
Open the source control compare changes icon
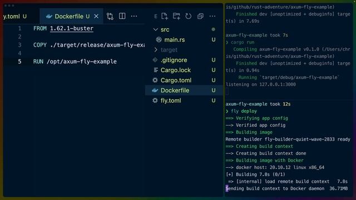coord(110,16)
